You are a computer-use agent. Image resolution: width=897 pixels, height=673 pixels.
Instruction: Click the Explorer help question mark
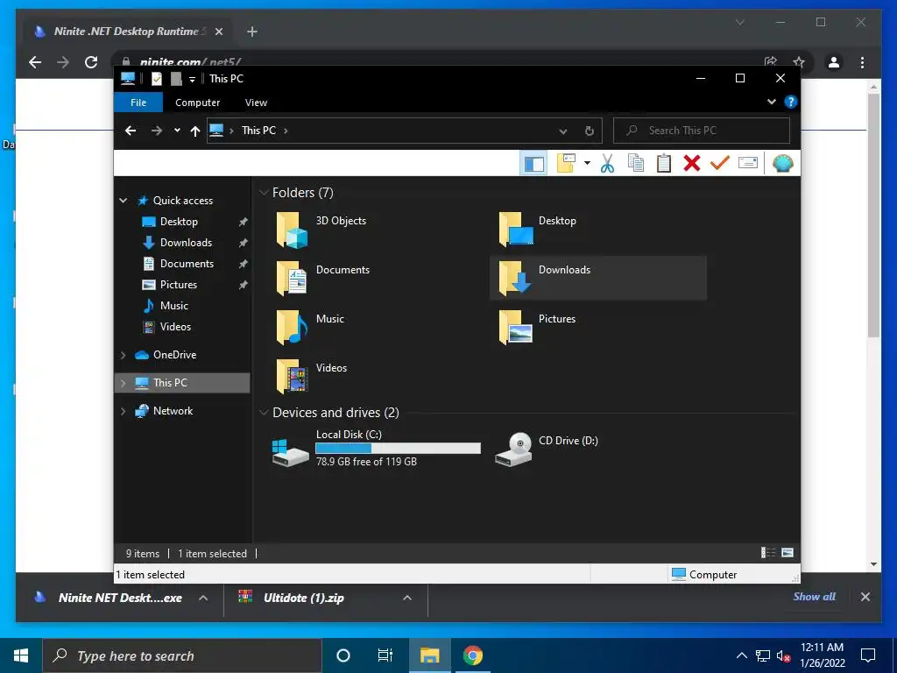tap(791, 102)
